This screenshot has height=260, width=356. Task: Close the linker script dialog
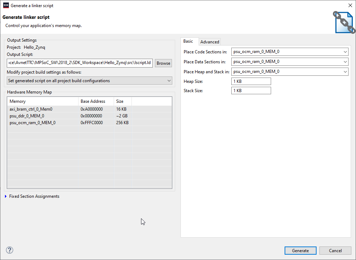350,5
